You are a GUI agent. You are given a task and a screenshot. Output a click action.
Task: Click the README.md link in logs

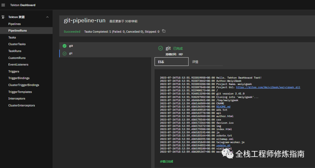(x=223, y=107)
